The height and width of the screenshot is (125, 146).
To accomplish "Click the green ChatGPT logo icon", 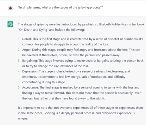I will coord(10,24).
